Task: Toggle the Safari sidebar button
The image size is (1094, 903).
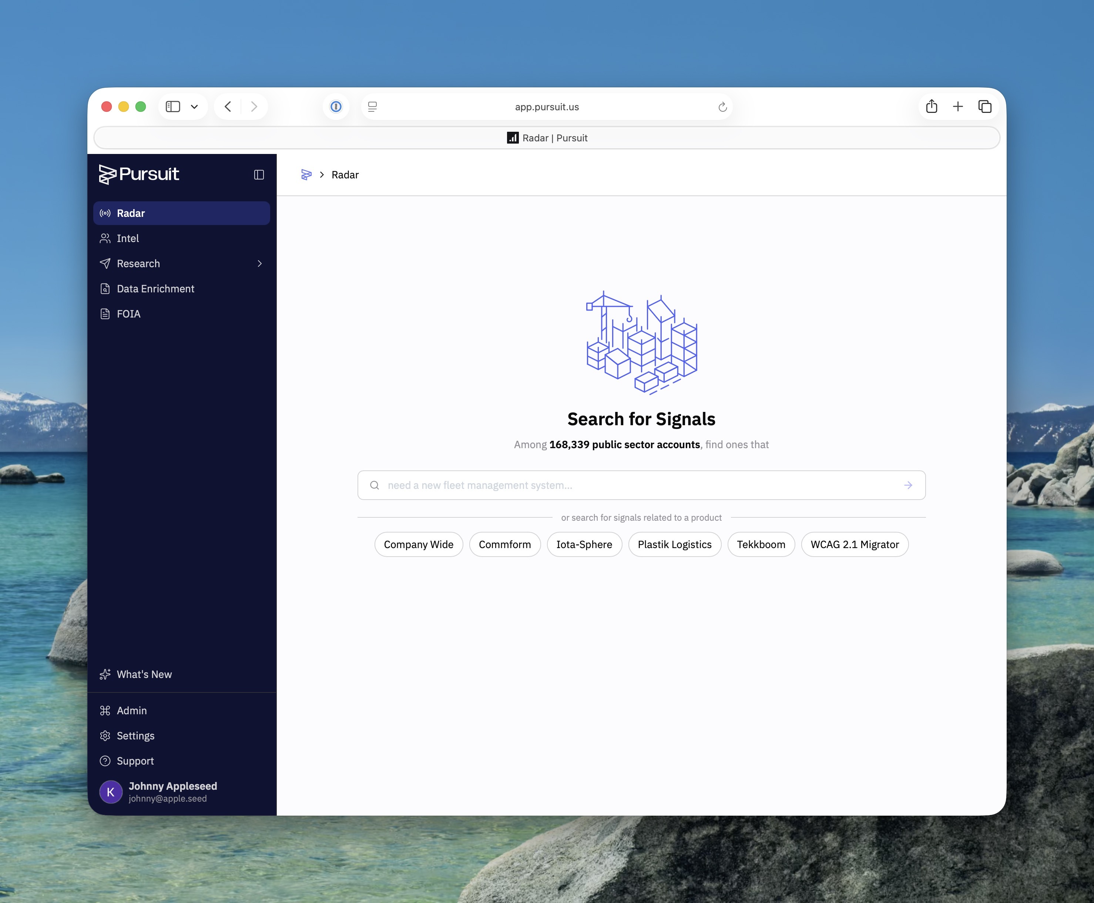Action: point(173,107)
